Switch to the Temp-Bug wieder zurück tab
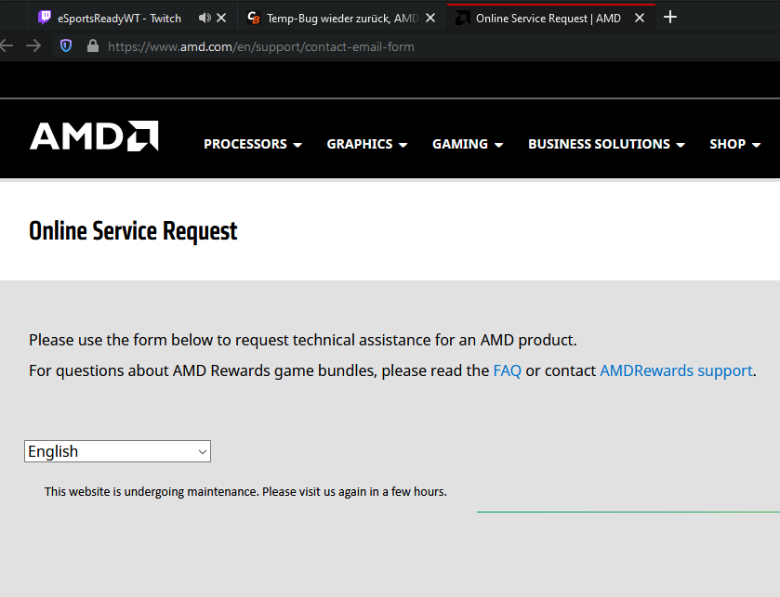This screenshot has height=597, width=780. tap(342, 19)
